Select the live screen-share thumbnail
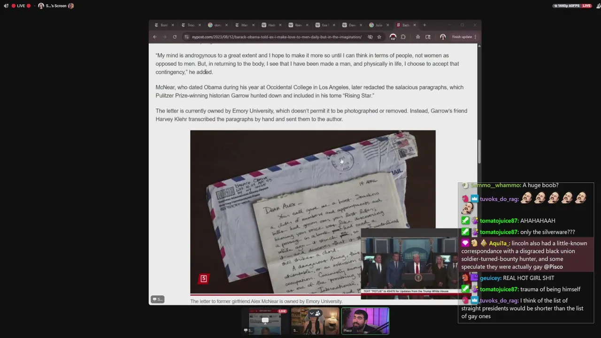 [x=265, y=321]
